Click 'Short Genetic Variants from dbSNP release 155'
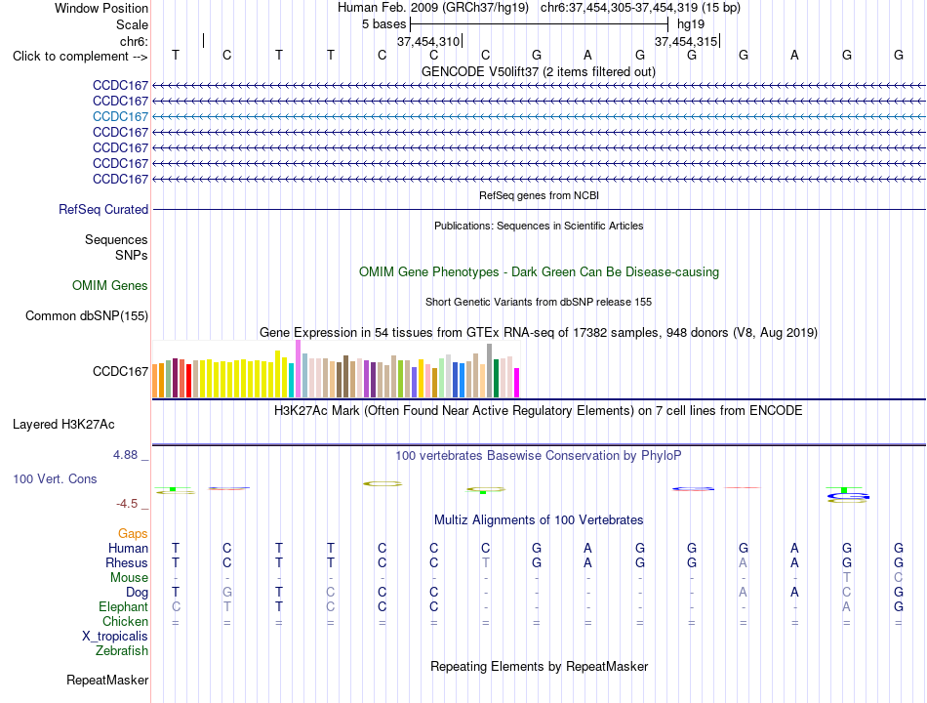The height and width of the screenshot is (703, 927). [539, 302]
